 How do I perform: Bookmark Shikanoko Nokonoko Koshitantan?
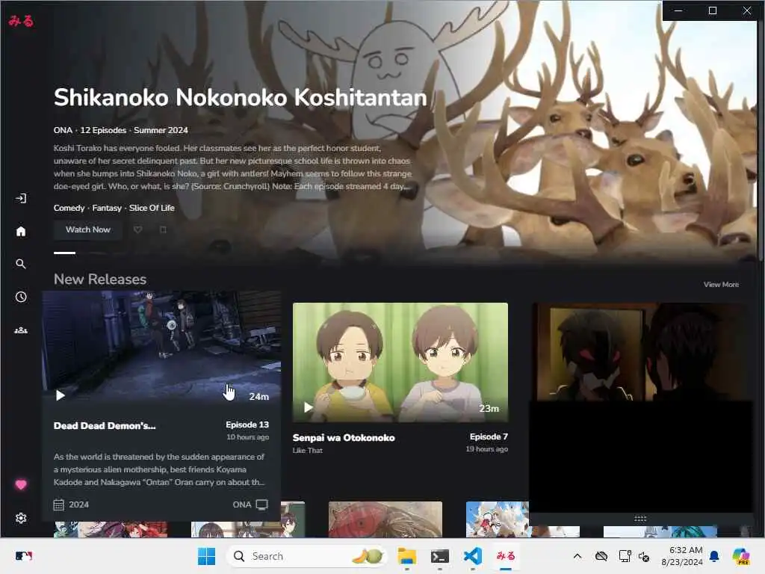(x=163, y=229)
